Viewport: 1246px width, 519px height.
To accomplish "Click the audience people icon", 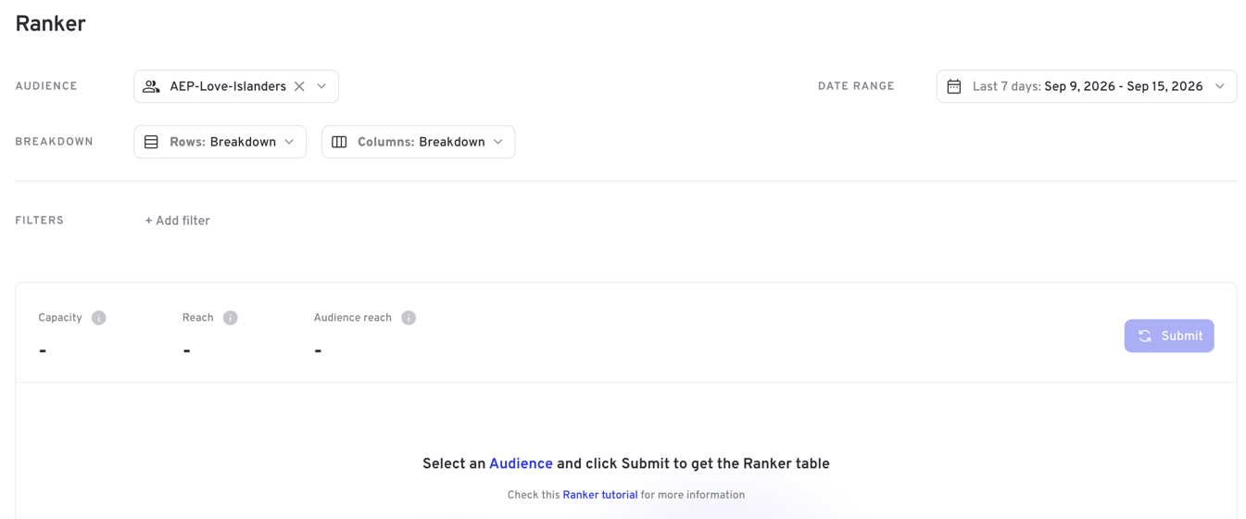I will (151, 86).
